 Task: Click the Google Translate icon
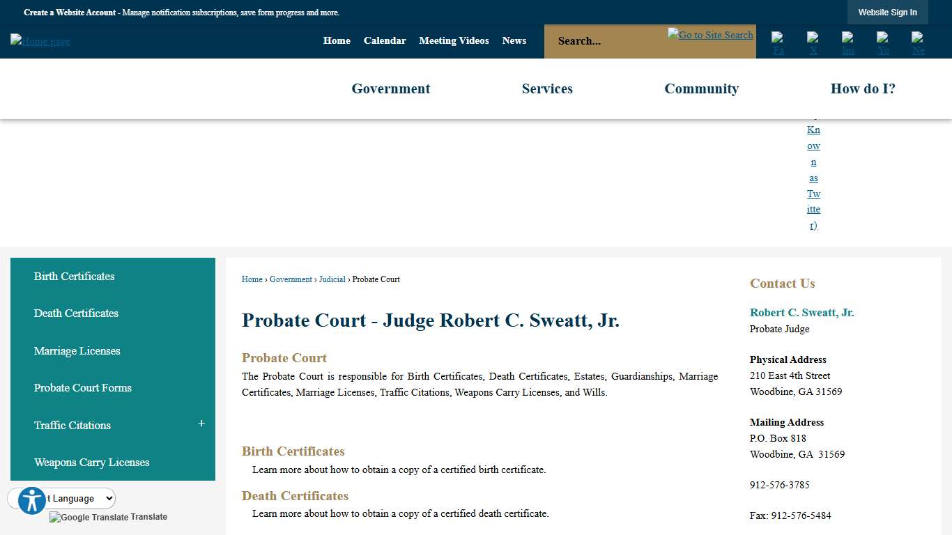click(55, 517)
